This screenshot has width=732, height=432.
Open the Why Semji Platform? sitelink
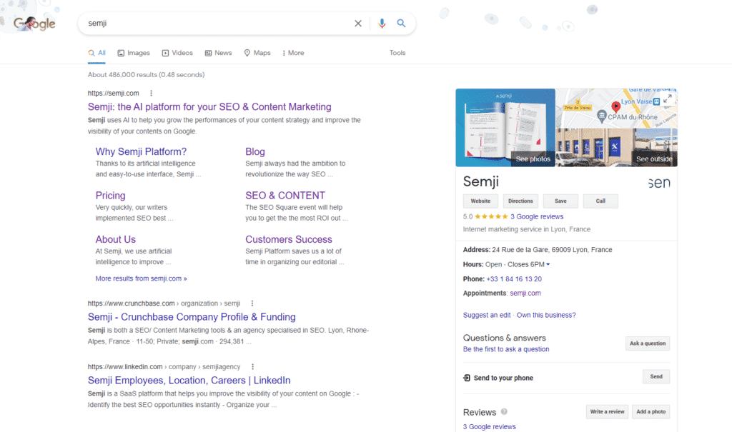tap(141, 151)
